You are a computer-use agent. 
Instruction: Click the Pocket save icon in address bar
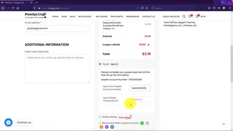tap(142, 8)
